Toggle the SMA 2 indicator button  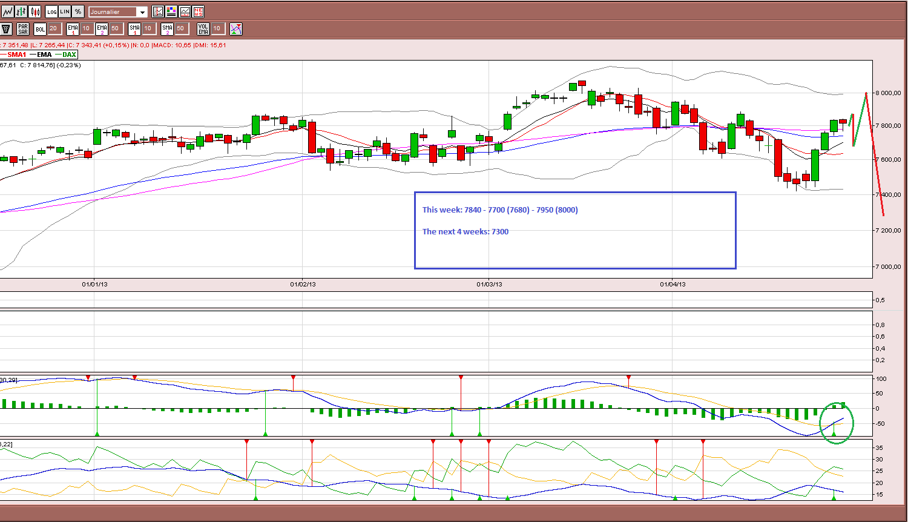tap(167, 28)
